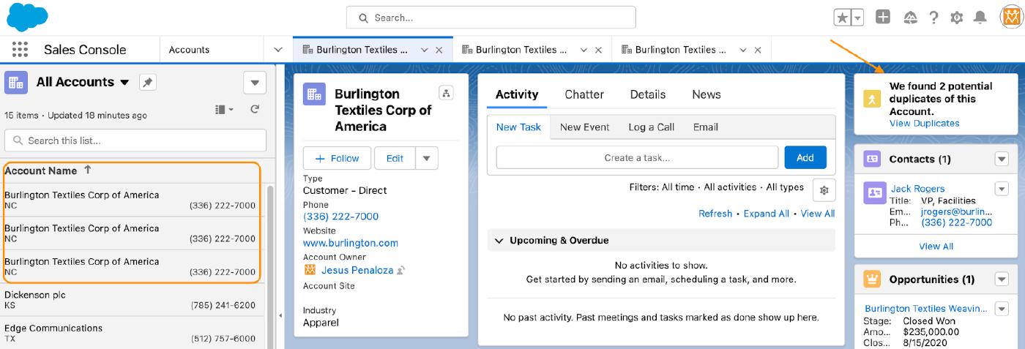Open the activity filter settings gear
The image size is (1025, 349).
(x=824, y=190)
